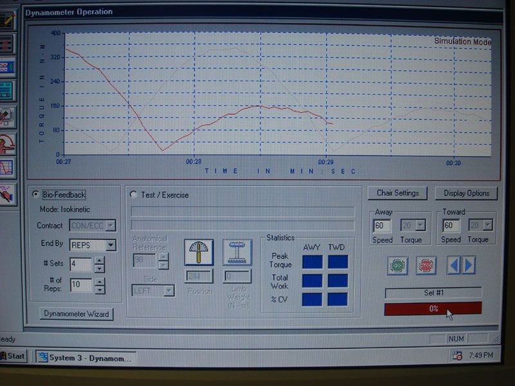The width and height of the screenshot is (515, 386).
Task: Click the goniometer Position icon
Action: tap(198, 253)
